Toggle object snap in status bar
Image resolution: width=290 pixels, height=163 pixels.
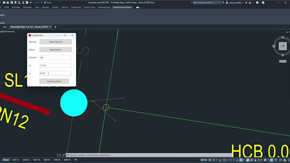(241, 160)
